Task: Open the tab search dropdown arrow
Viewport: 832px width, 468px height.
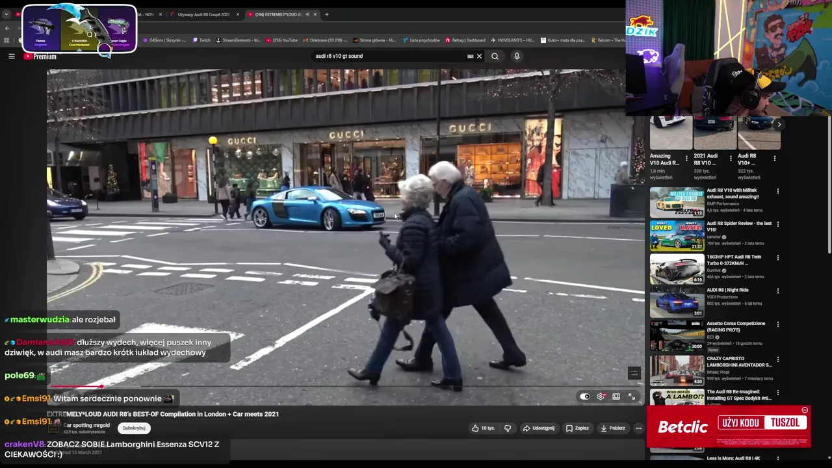Action: tap(6, 14)
